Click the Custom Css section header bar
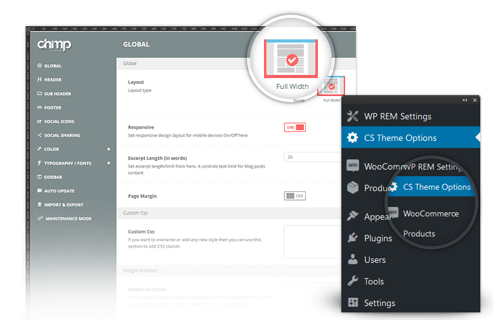 coord(229,213)
